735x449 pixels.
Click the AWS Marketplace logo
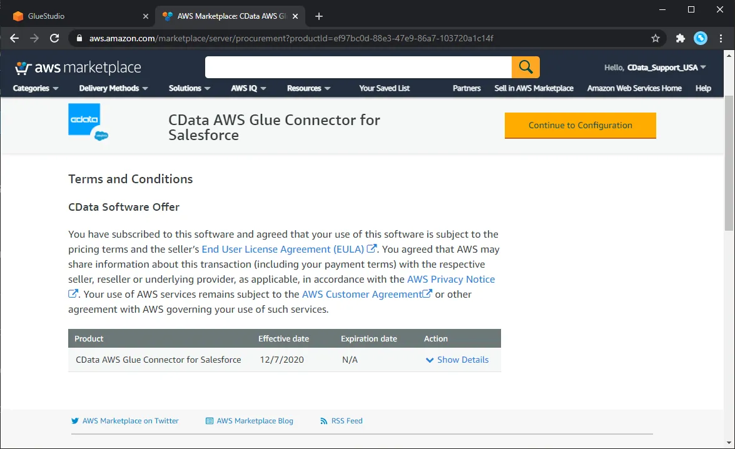tap(78, 67)
